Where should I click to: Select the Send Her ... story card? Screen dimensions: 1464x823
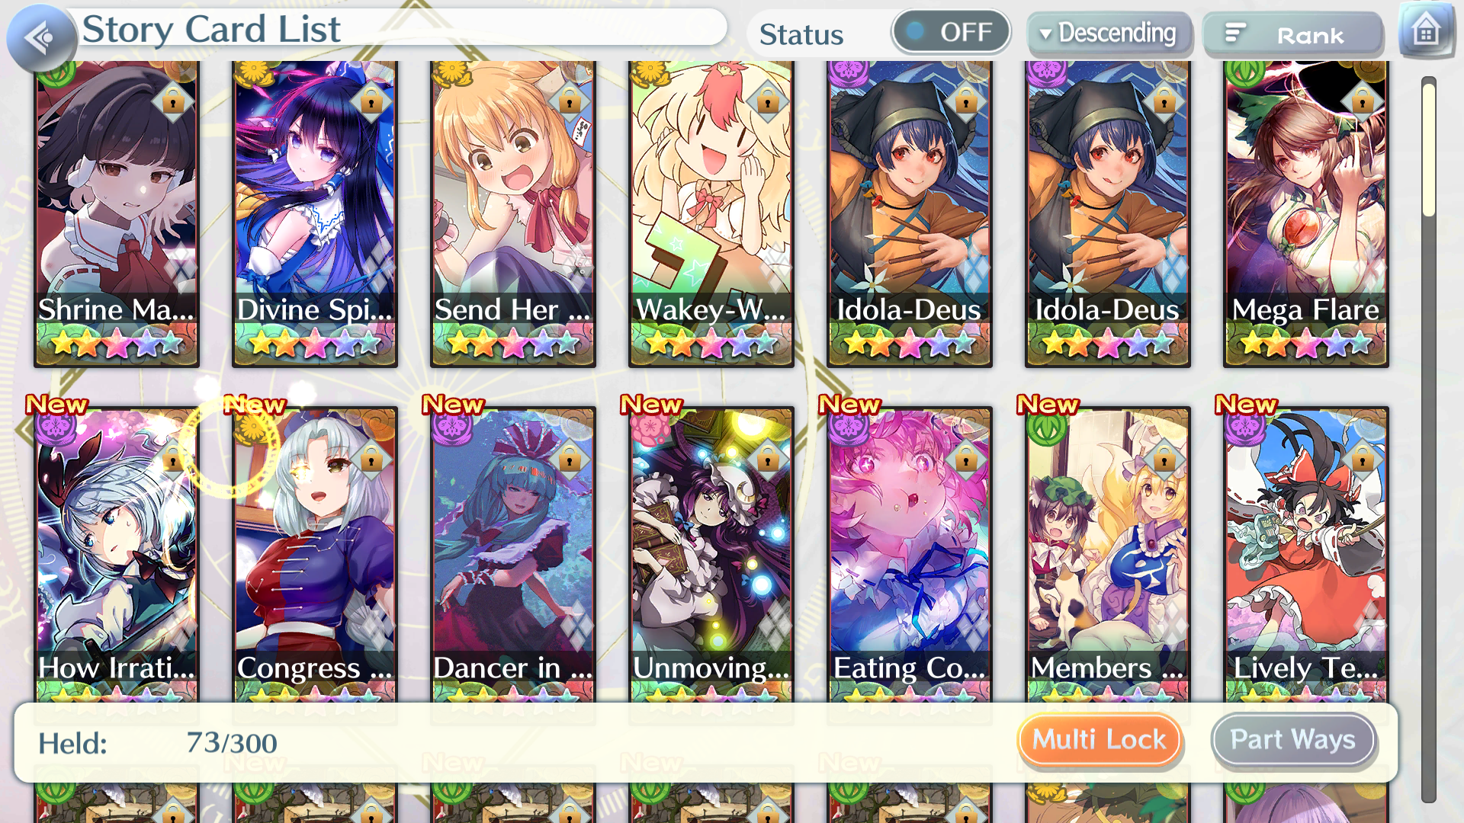513,213
